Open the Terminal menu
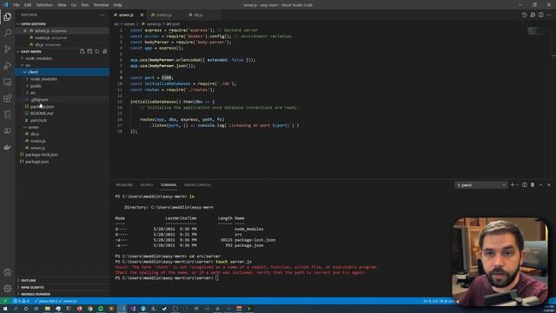This screenshot has width=556, height=313. (101, 5)
